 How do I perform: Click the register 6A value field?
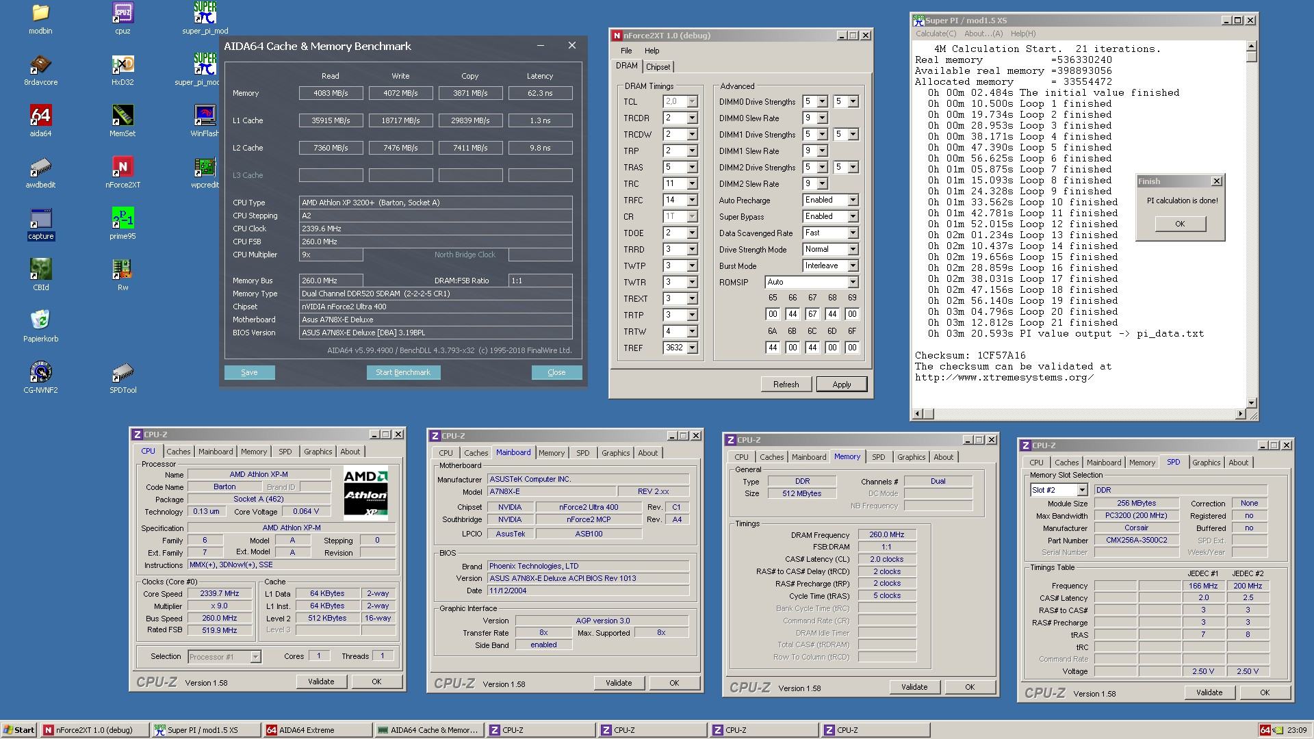(773, 348)
